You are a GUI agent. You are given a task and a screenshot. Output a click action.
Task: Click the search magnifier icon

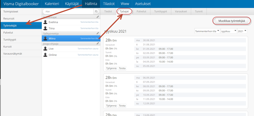tap(96, 11)
